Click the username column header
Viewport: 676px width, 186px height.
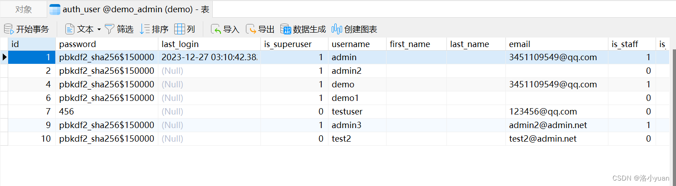[x=357, y=44]
